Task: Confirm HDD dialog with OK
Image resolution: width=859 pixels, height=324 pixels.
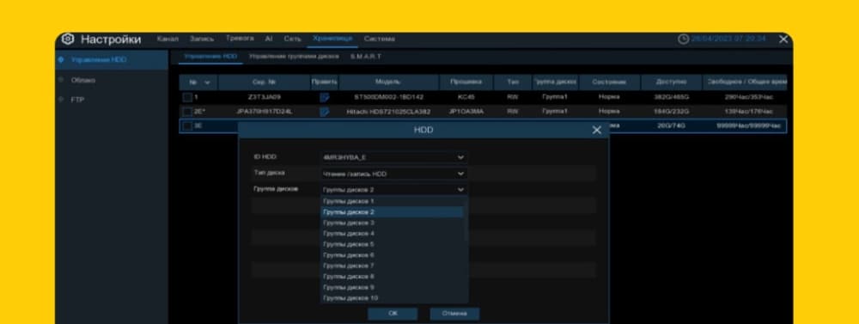Action: [393, 314]
